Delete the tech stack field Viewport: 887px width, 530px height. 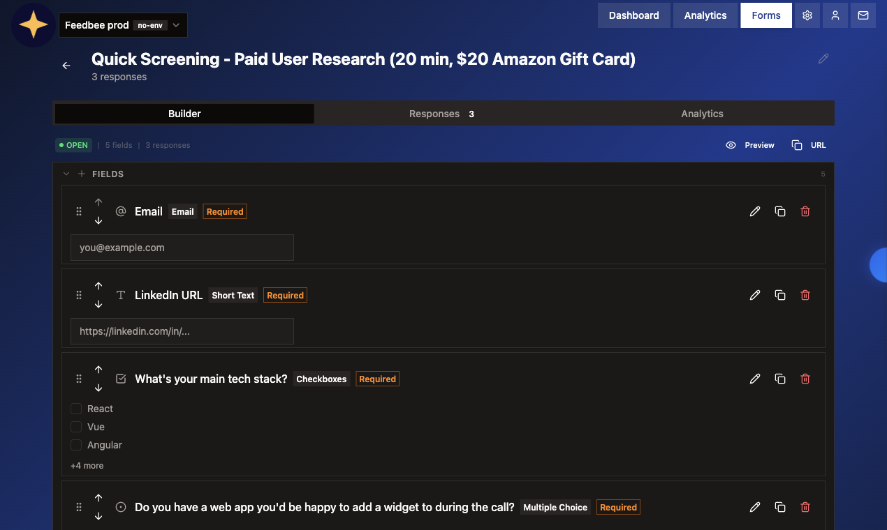pyautogui.click(x=805, y=379)
